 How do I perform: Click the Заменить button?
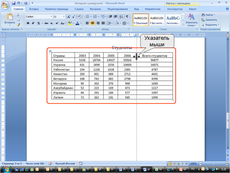pos(211,20)
